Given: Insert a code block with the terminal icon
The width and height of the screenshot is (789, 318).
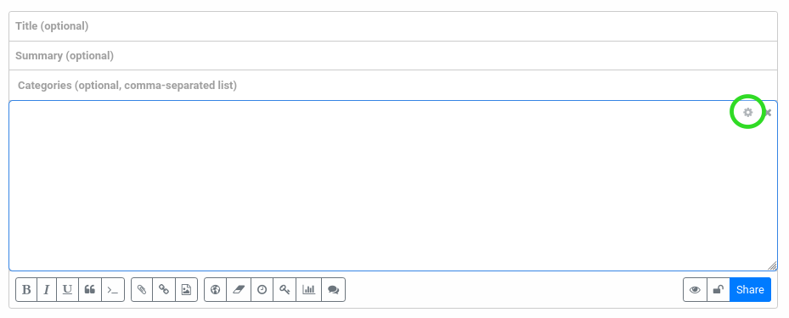Looking at the screenshot, I should [113, 289].
